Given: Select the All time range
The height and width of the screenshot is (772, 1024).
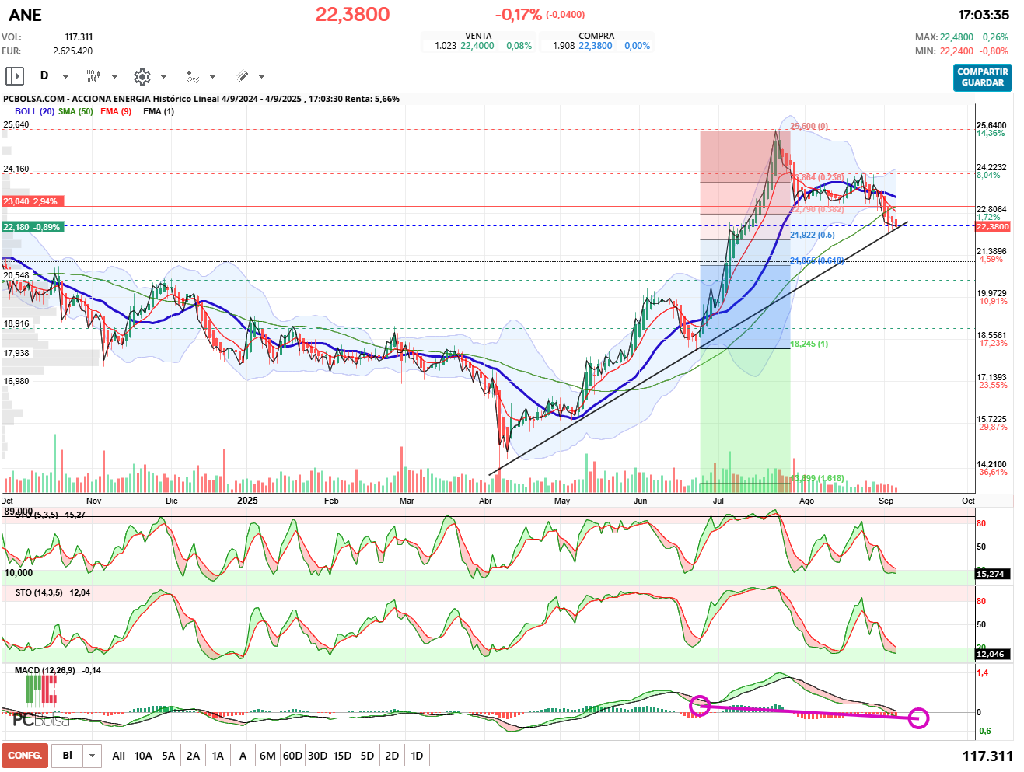Looking at the screenshot, I should [118, 756].
